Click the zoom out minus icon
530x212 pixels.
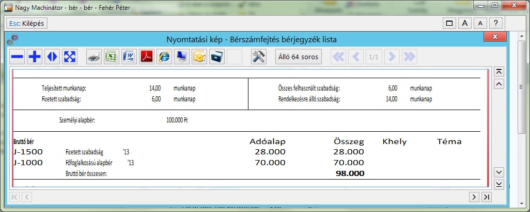pos(17,57)
